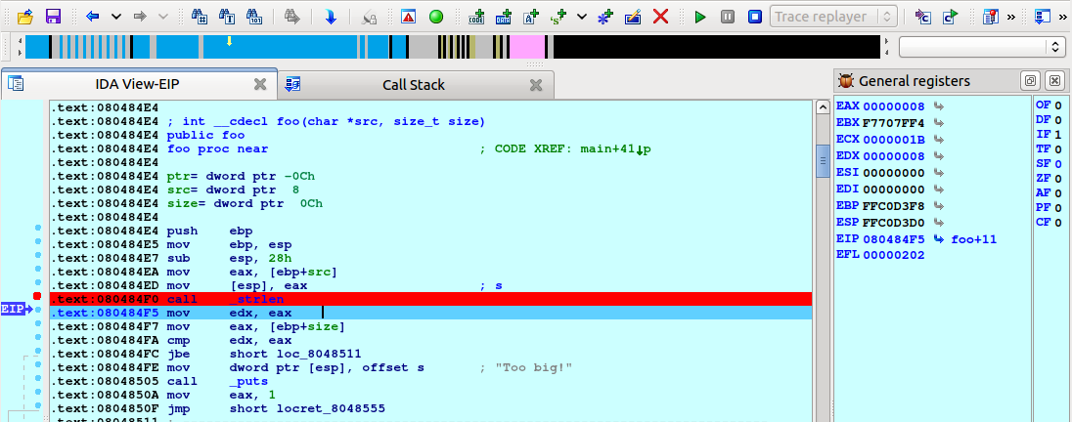Select the IDA View-EIP tab
The height and width of the screenshot is (422, 1072).
[137, 85]
